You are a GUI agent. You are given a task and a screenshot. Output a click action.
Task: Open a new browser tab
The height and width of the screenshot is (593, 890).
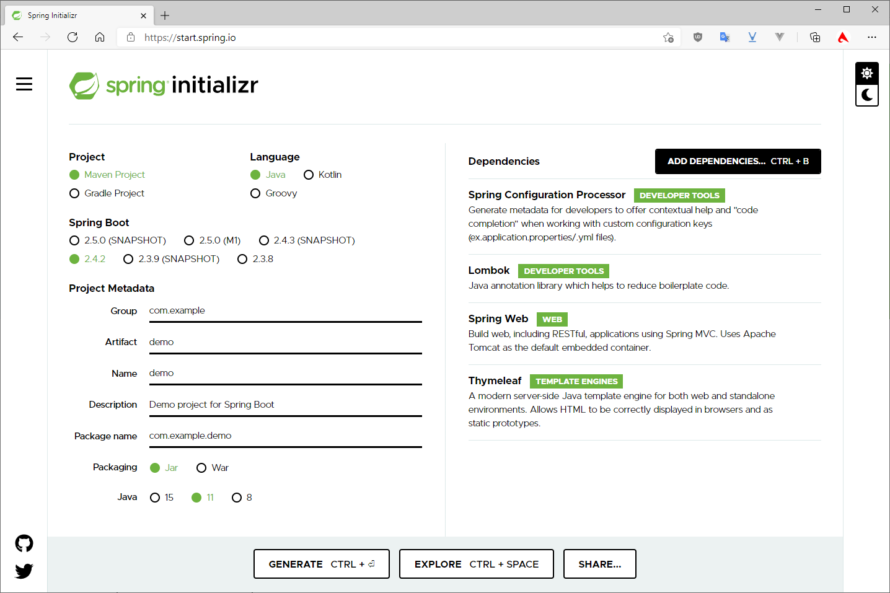coord(165,15)
